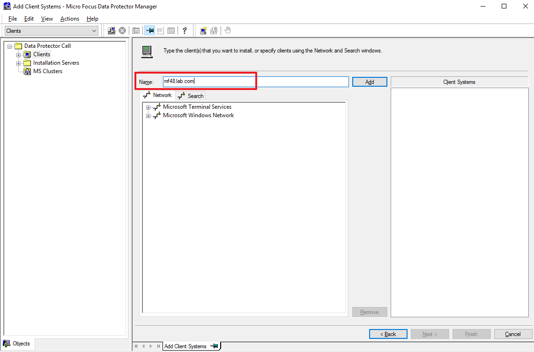Click the Data Protector Manager title bar icon
Screen dimensions: 534x352
(x=7, y=6)
